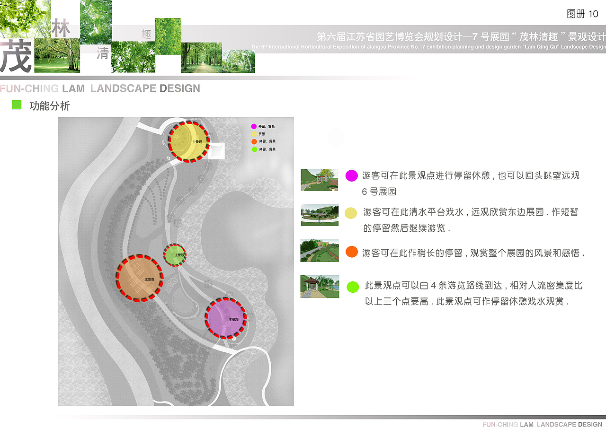Open the garden pathway rendering thumbnail

(319, 251)
